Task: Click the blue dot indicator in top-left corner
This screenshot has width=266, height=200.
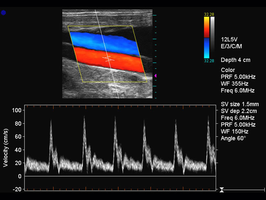Action: click(x=4, y=13)
